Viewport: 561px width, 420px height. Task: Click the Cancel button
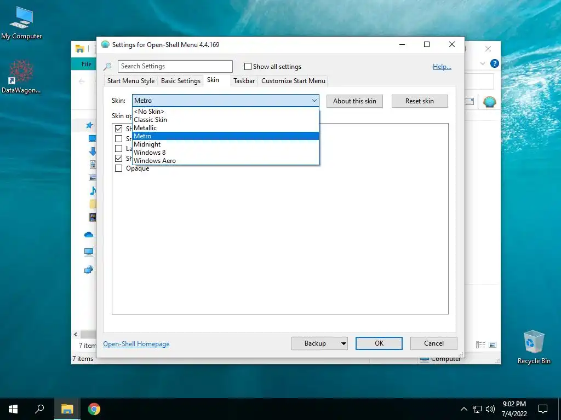coord(434,343)
